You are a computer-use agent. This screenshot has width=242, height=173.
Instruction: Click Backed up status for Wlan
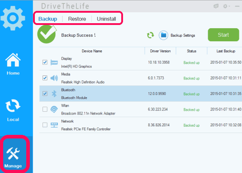[x=191, y=109]
